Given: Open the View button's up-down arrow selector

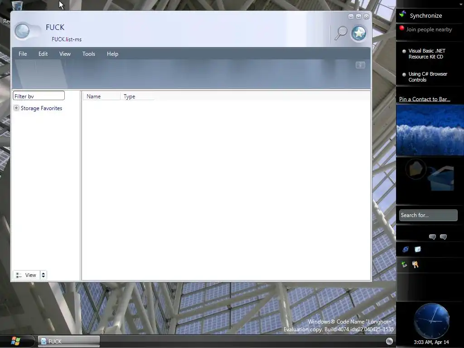Looking at the screenshot, I should 43,275.
